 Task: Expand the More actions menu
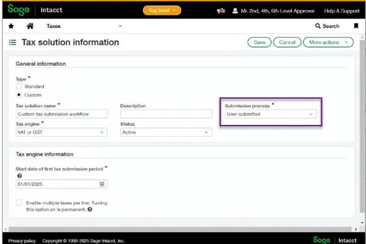(328, 42)
